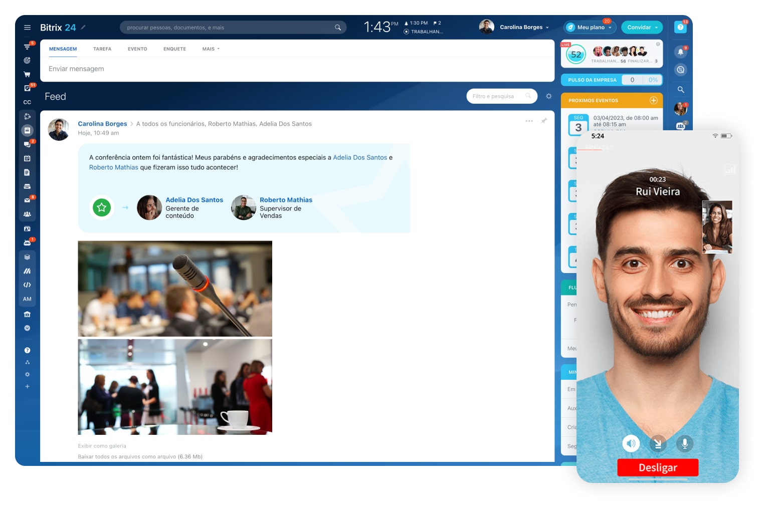
Task: Expand the Meu plano dropdown
Action: click(x=590, y=28)
